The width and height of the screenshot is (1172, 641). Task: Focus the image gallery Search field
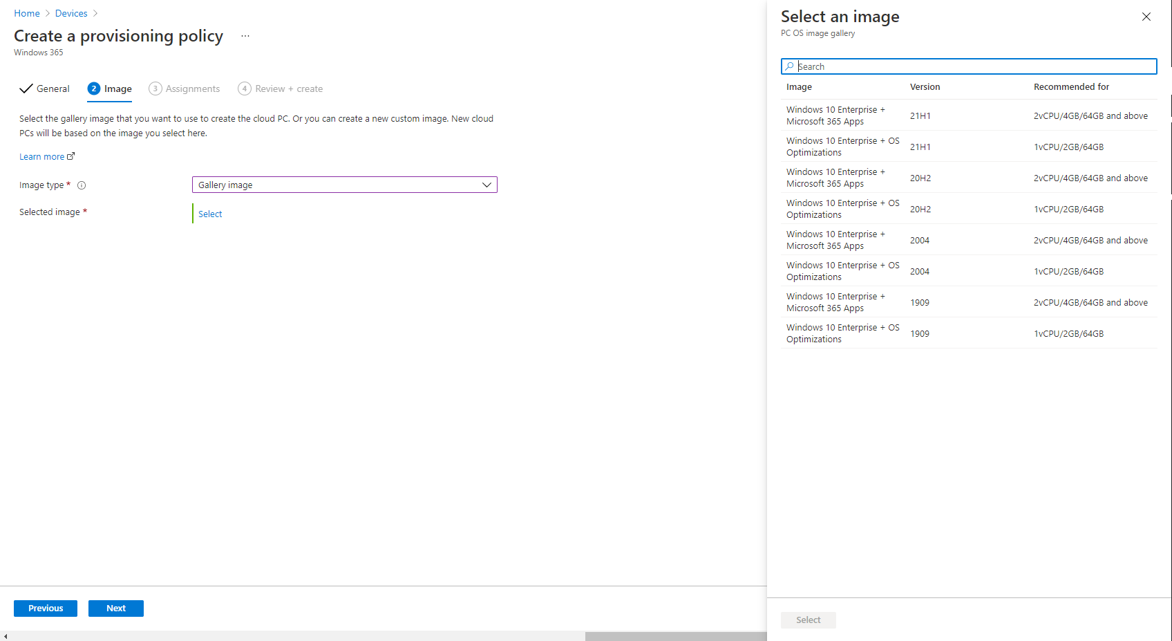974,66
